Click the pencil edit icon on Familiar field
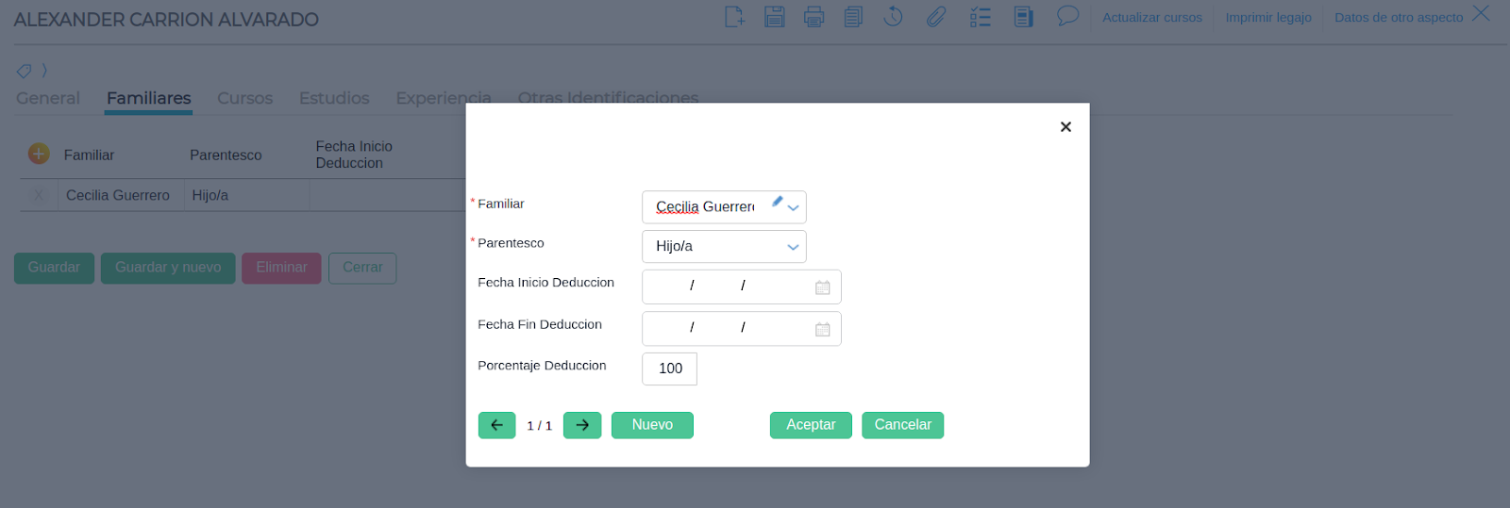 [x=777, y=202]
